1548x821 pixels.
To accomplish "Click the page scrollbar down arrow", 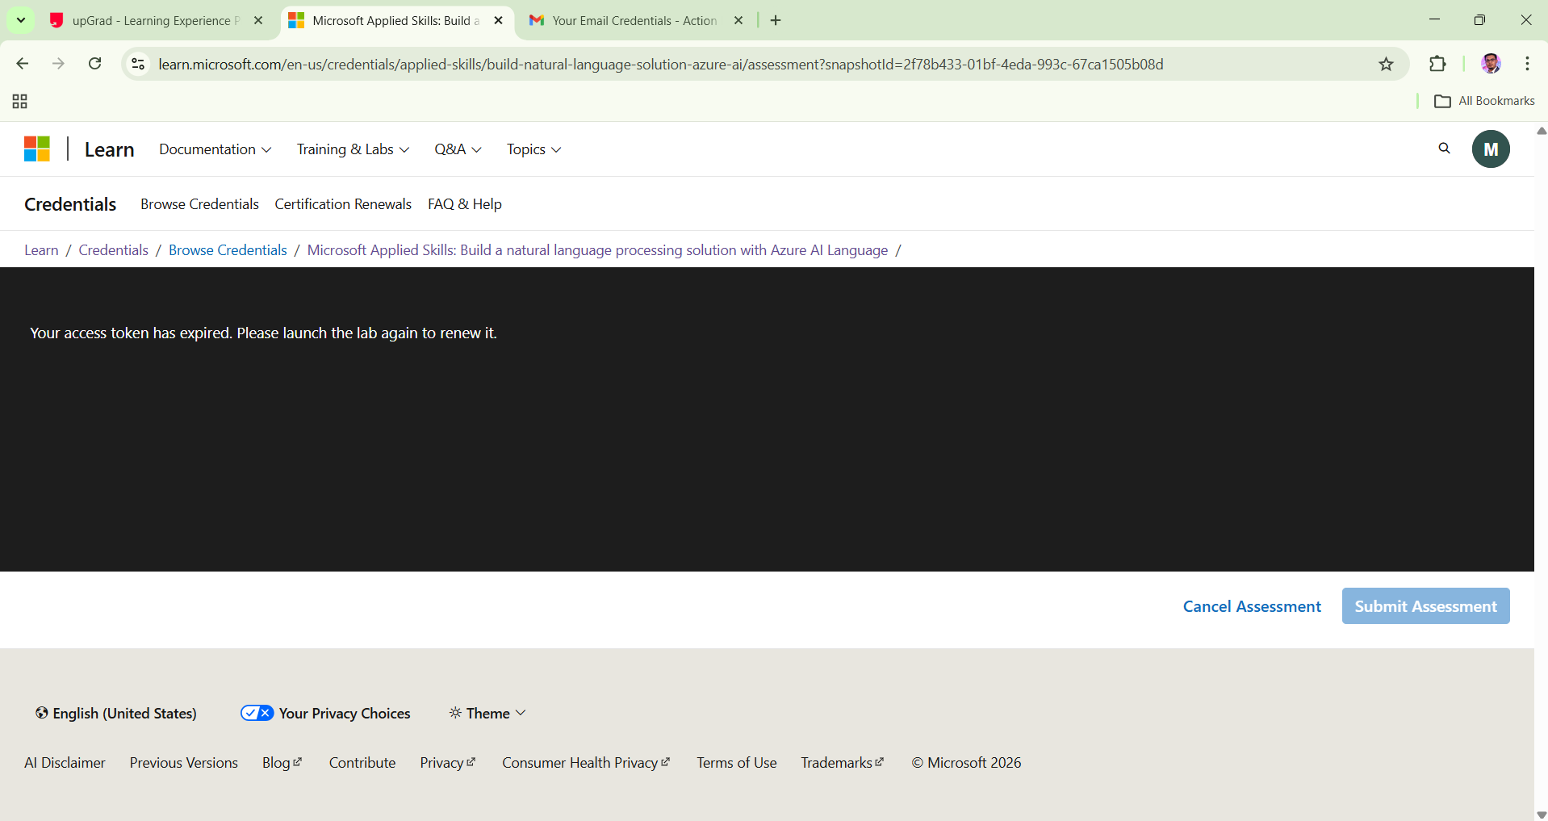I will 1542,815.
